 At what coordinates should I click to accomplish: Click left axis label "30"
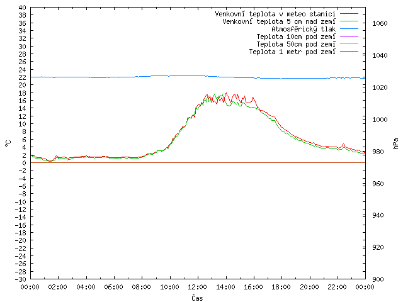23,47
